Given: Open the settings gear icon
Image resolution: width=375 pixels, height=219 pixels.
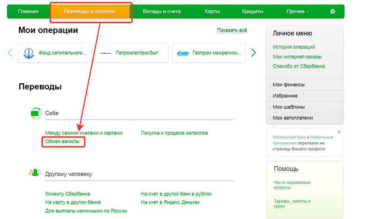Looking at the screenshot, I should [332, 11].
